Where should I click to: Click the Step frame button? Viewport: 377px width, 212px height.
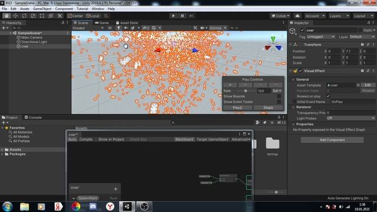tap(191, 16)
